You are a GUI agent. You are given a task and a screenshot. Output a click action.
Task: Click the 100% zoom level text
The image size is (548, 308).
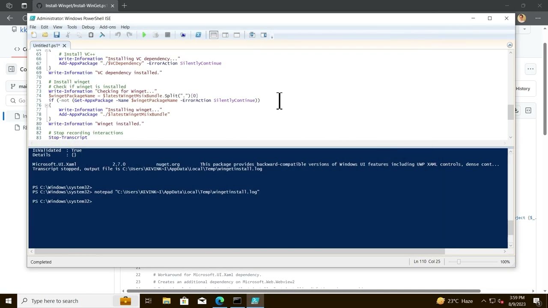[x=505, y=262]
